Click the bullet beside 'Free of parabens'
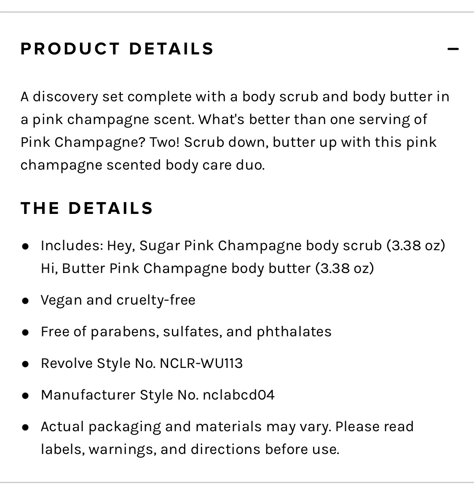474x489 pixels. [26, 332]
